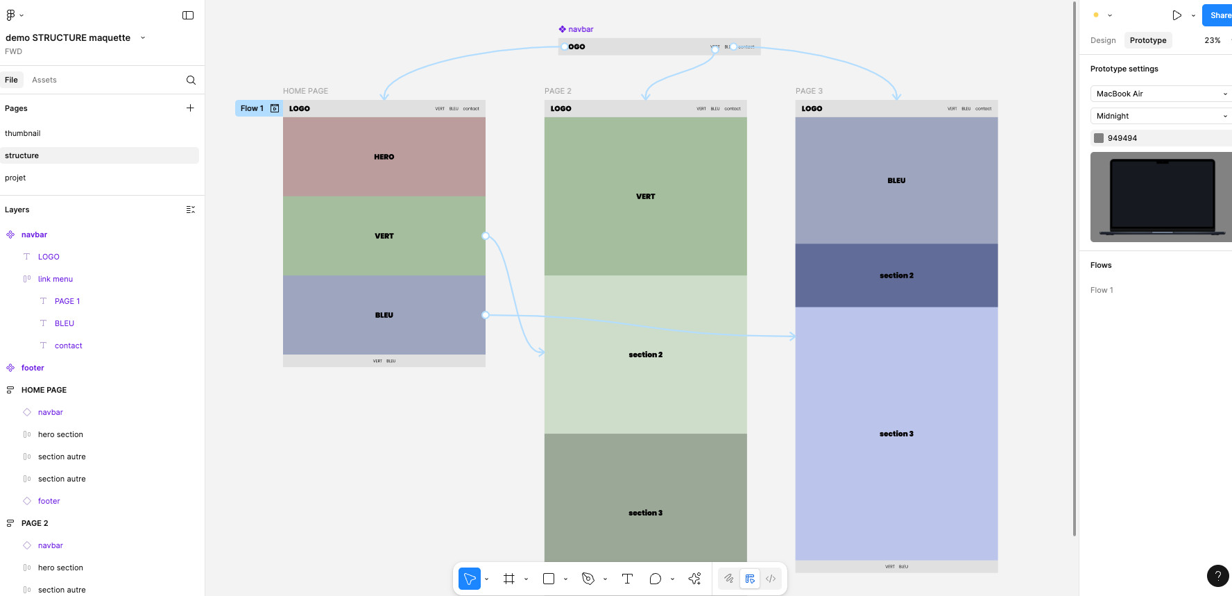Click the 949494 background color swatch
Viewport: 1232px width, 596px height.
click(x=1099, y=138)
